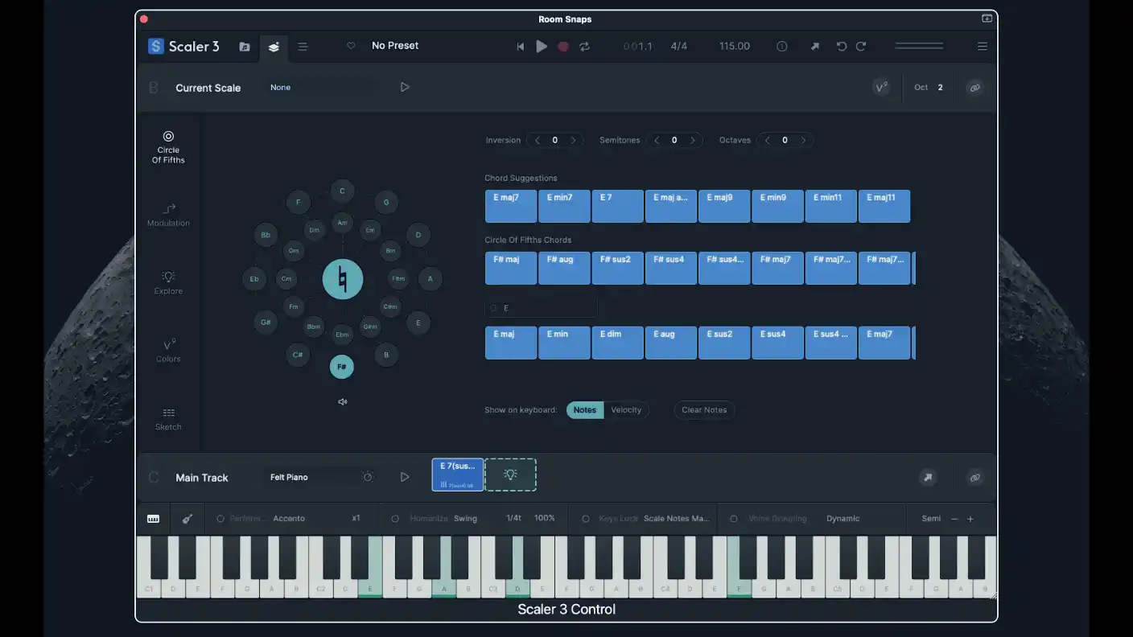The height and width of the screenshot is (637, 1133).
Task: Open the info circle icon in header
Action: (782, 47)
